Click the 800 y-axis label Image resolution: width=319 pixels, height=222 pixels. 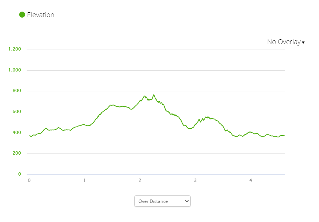tap(17, 91)
